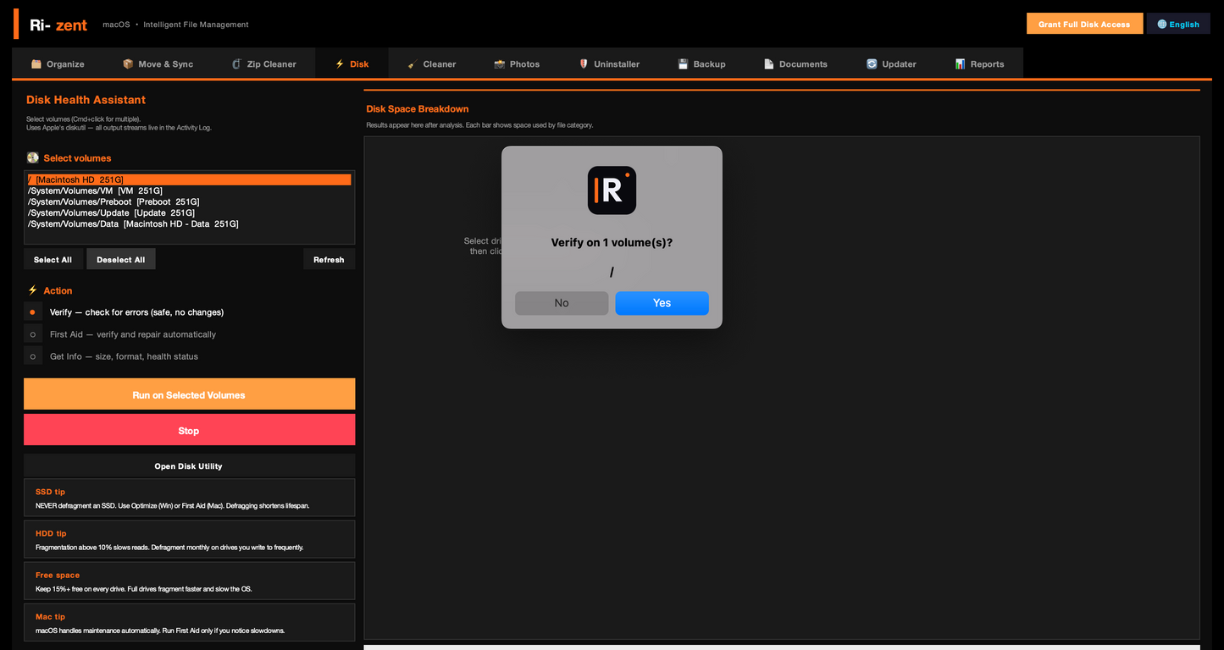Select Verify check for errors radio option
This screenshot has width=1224, height=650.
[33, 311]
